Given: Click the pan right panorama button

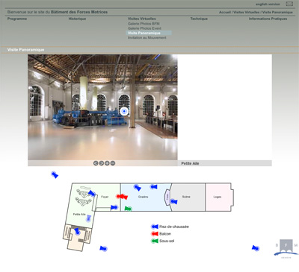Looking at the screenshot, I should [x=102, y=163].
